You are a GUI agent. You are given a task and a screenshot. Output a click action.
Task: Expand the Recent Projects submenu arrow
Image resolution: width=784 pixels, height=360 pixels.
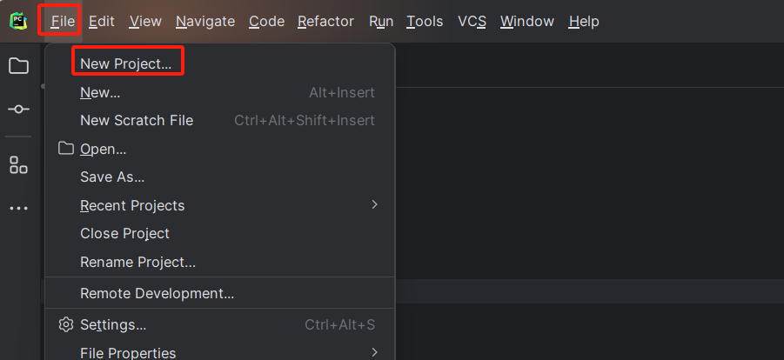(x=374, y=205)
